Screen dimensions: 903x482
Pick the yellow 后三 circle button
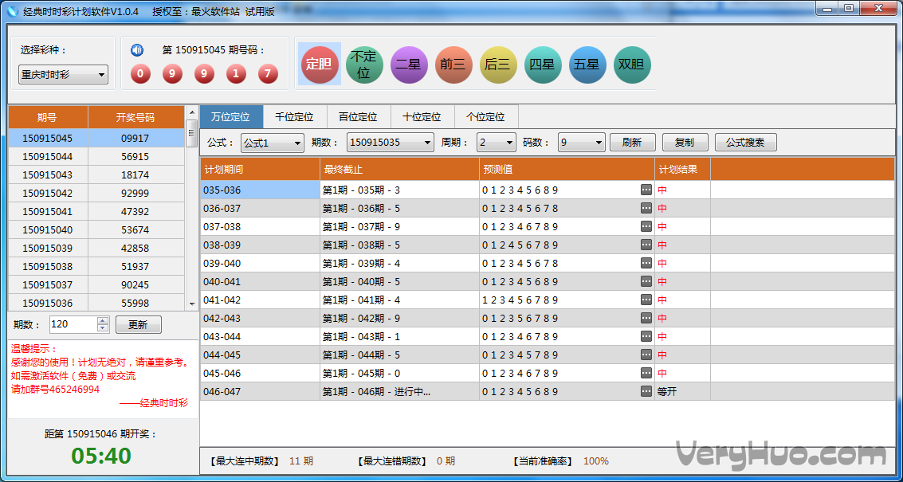498,65
